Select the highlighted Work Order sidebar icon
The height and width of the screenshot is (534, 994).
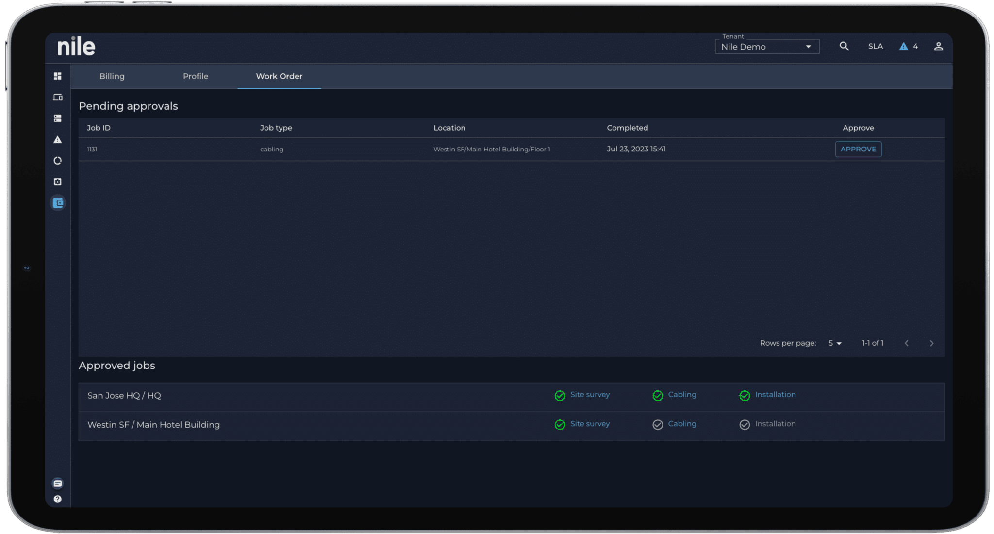[58, 203]
